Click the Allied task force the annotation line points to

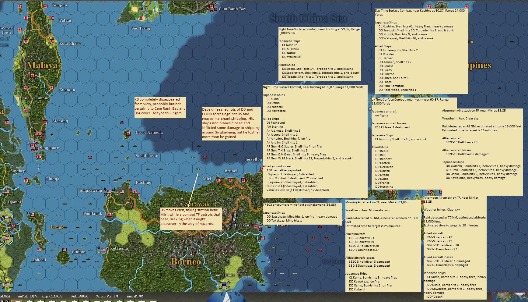point(198,169)
